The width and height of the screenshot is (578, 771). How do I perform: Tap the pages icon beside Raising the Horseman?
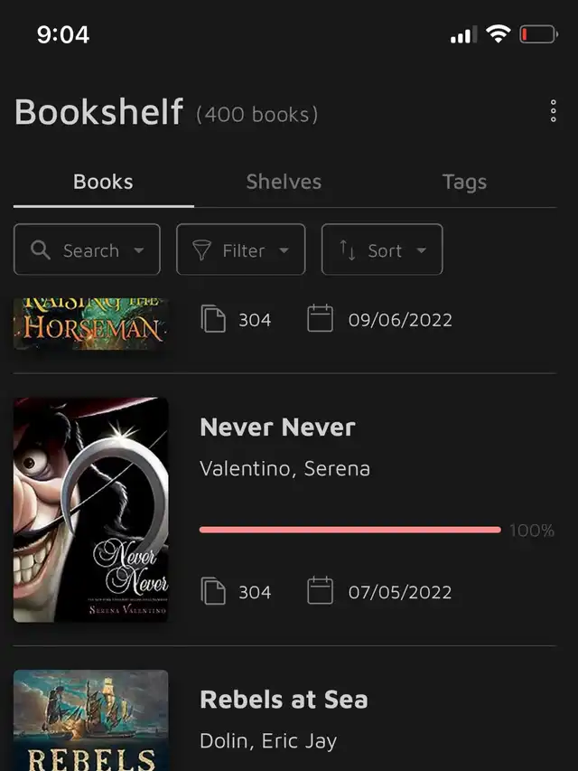(x=213, y=320)
